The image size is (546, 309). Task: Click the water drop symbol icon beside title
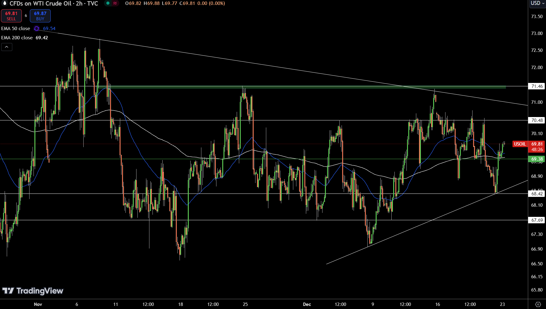click(x=4, y=3)
